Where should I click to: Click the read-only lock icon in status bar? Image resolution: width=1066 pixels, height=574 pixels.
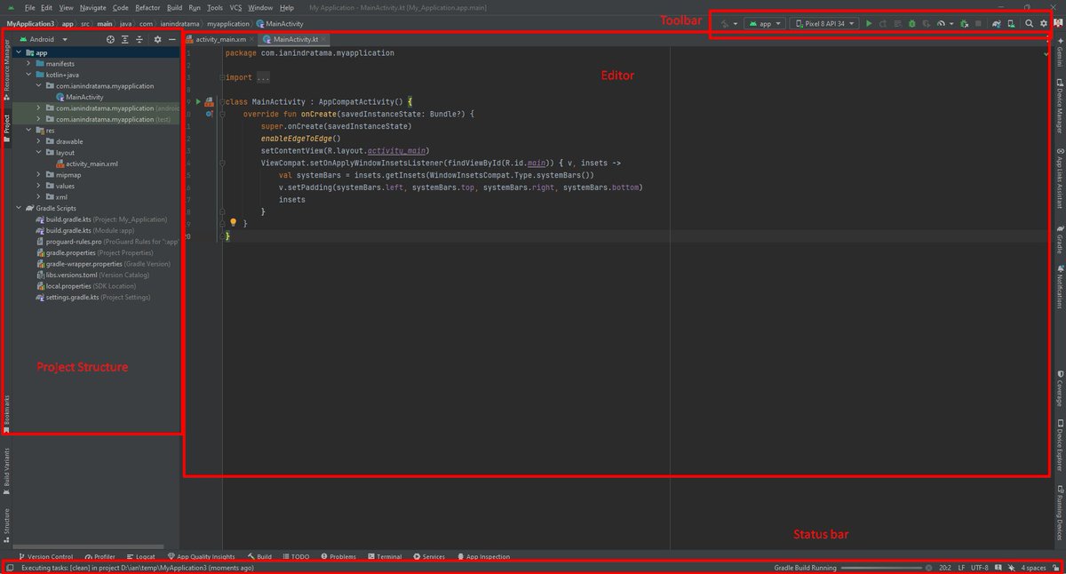tap(1054, 567)
